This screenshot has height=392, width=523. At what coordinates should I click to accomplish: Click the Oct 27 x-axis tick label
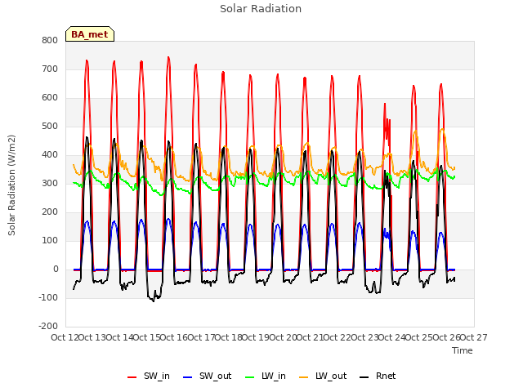click(x=473, y=337)
